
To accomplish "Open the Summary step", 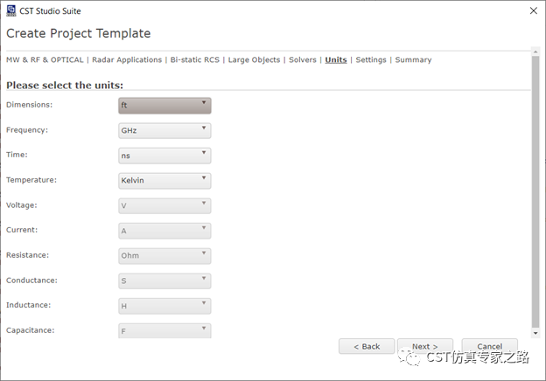I will 413,59.
